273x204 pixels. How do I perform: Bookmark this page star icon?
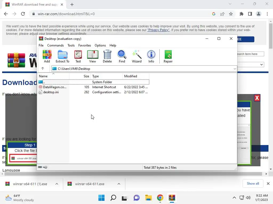coord(231,14)
